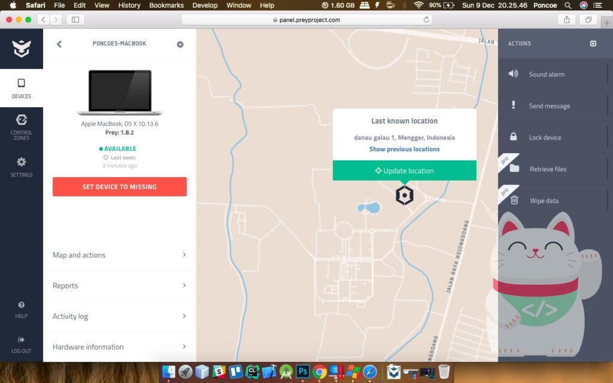Click the '2 minutes ago' last seen text

coord(120,166)
